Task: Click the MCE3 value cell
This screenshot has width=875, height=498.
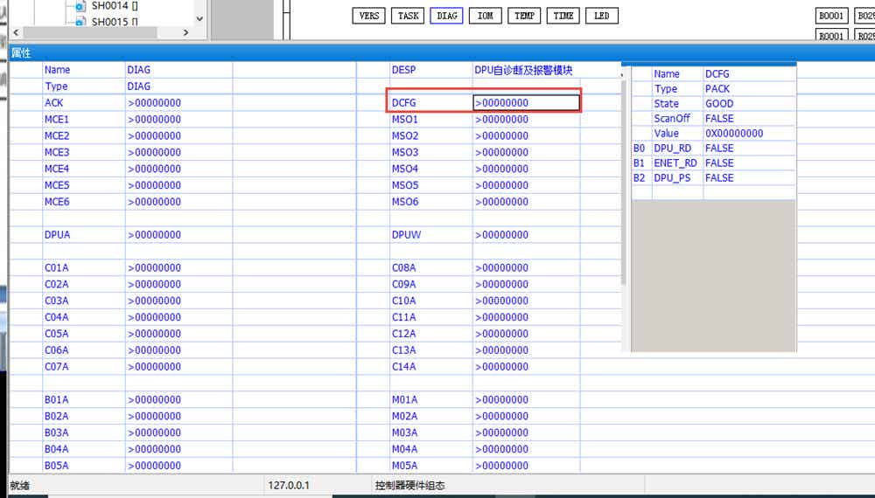Action: (x=178, y=152)
